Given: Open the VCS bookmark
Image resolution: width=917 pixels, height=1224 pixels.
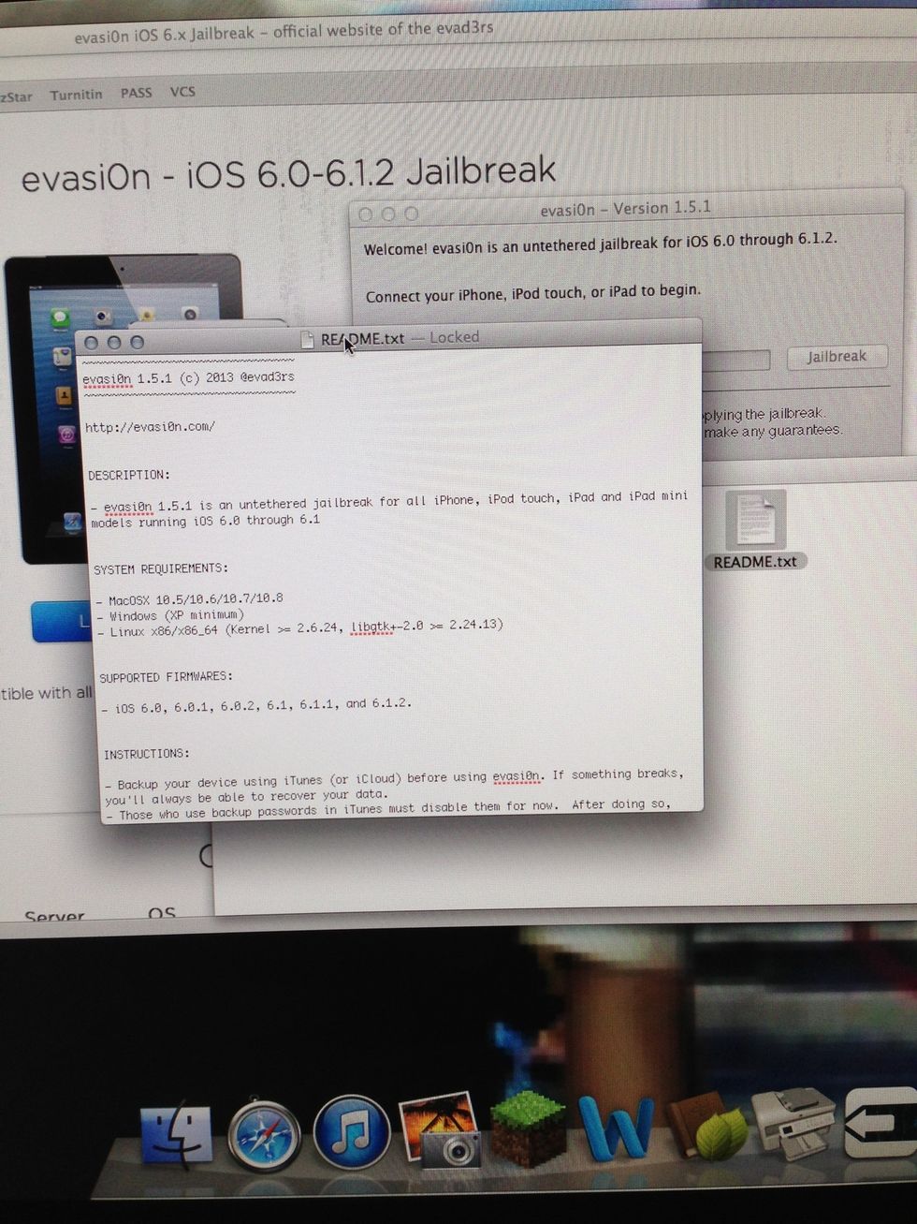Looking at the screenshot, I should [182, 92].
